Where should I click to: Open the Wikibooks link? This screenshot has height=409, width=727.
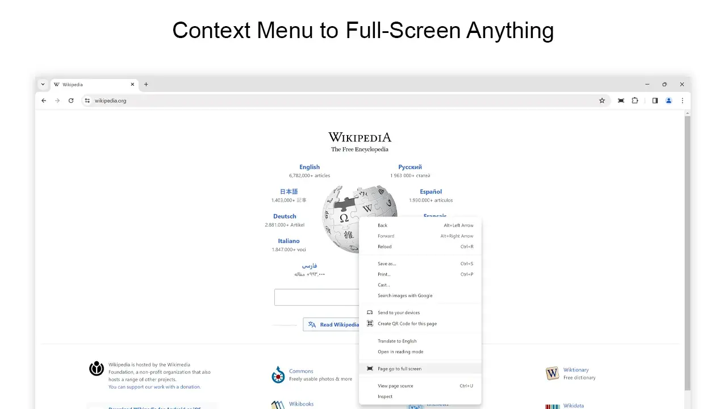tap(301, 404)
